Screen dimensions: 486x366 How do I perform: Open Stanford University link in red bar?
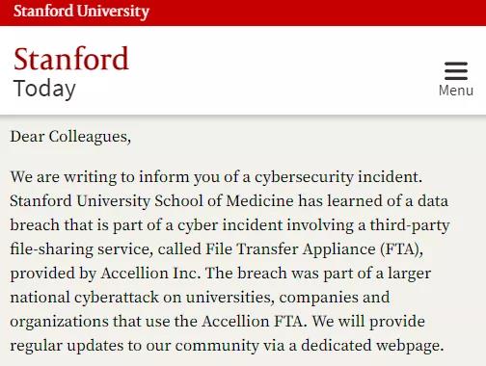point(81,12)
